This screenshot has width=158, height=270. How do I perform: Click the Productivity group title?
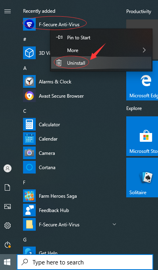click(x=139, y=12)
